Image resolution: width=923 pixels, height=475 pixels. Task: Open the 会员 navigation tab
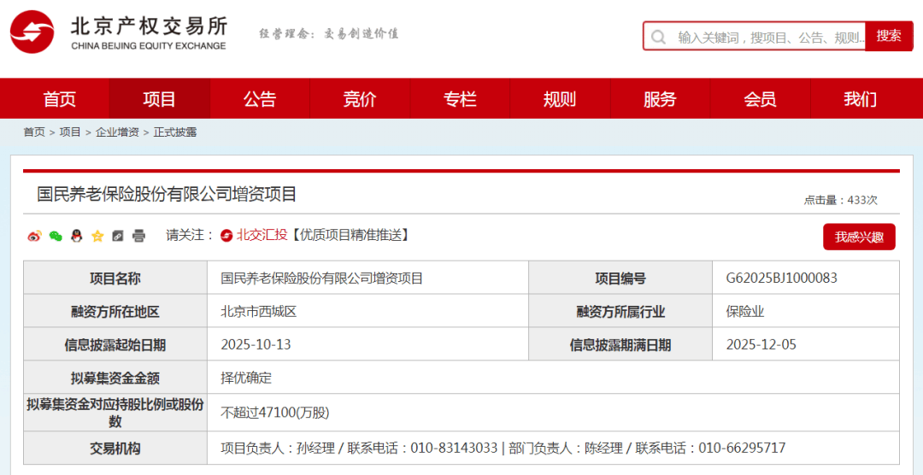760,99
